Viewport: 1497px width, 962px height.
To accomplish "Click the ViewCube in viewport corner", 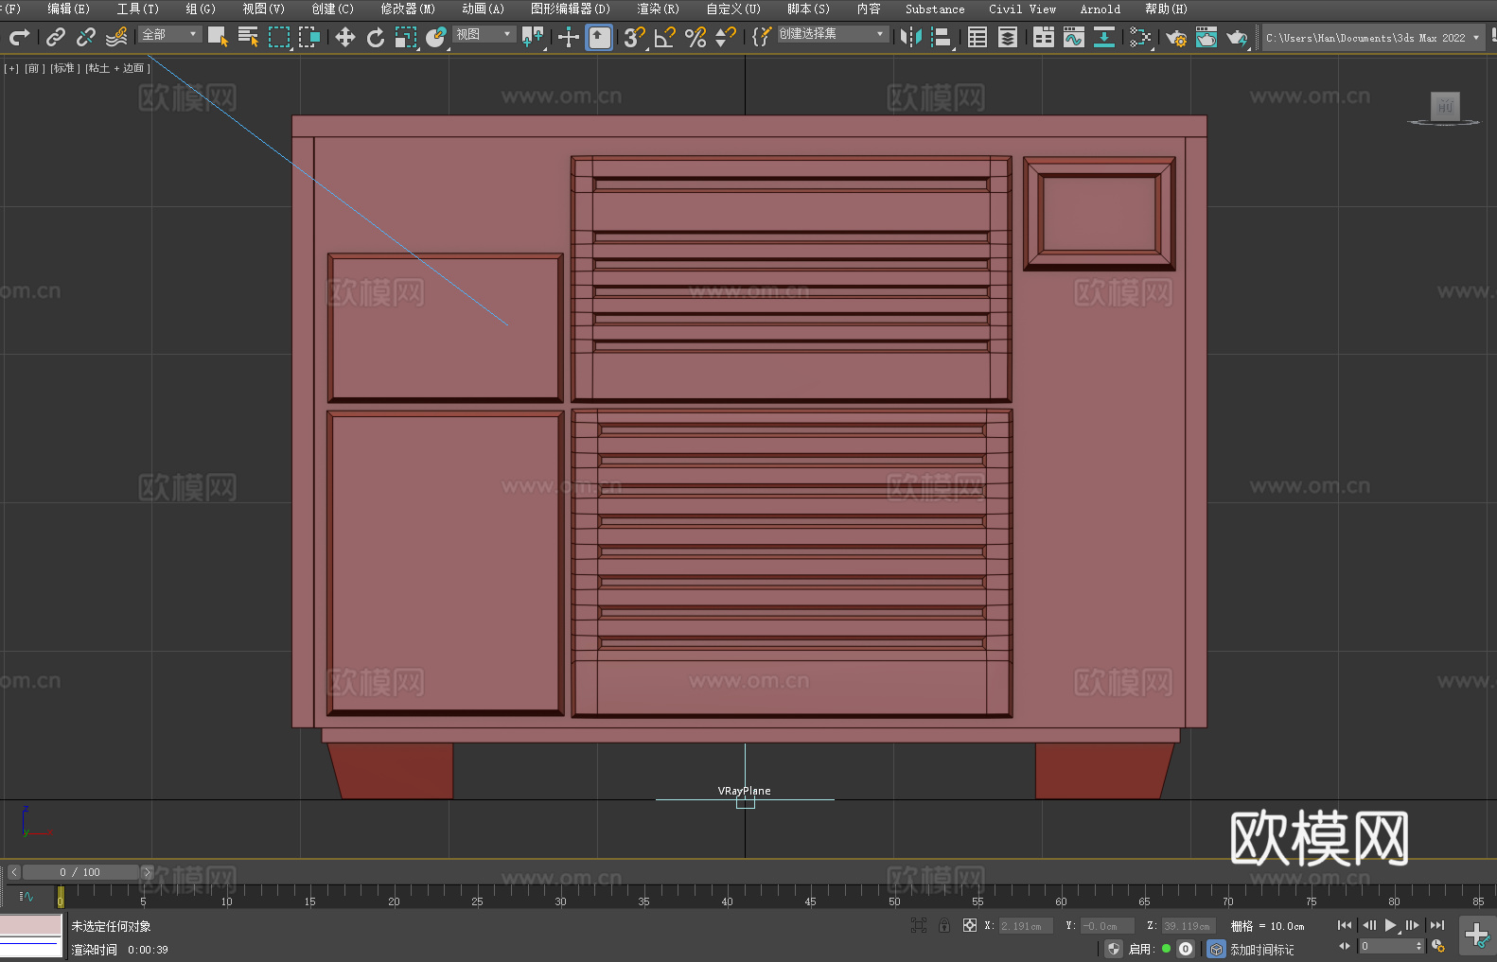I will point(1444,108).
